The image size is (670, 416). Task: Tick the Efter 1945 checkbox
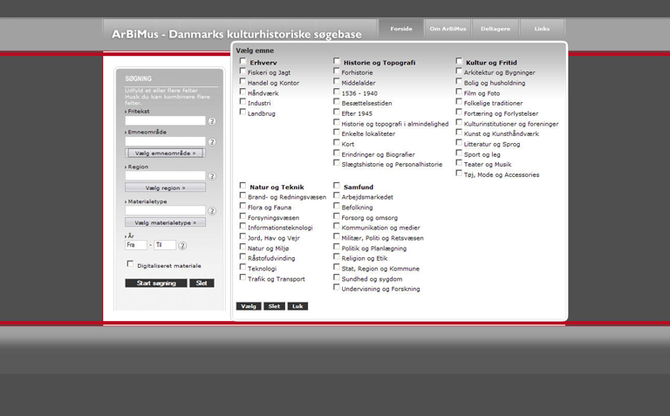coord(337,112)
